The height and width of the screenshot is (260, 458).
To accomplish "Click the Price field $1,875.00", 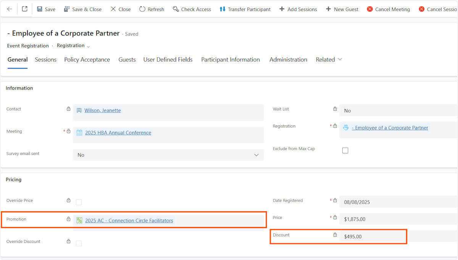I will click(x=398, y=219).
